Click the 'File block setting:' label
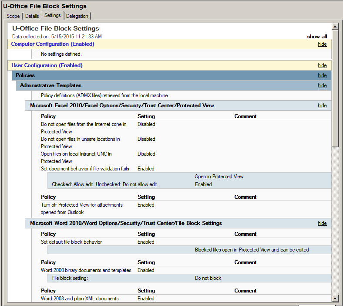 [70, 278]
